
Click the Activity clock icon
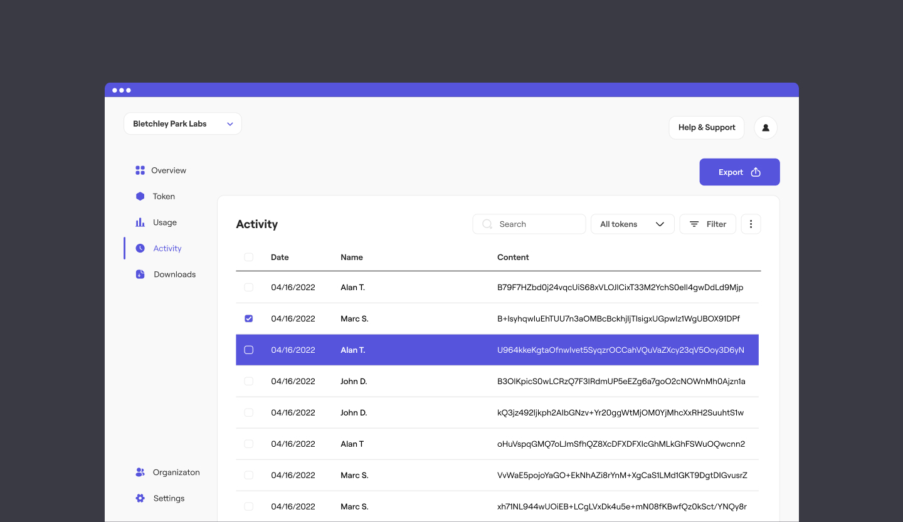coord(140,248)
